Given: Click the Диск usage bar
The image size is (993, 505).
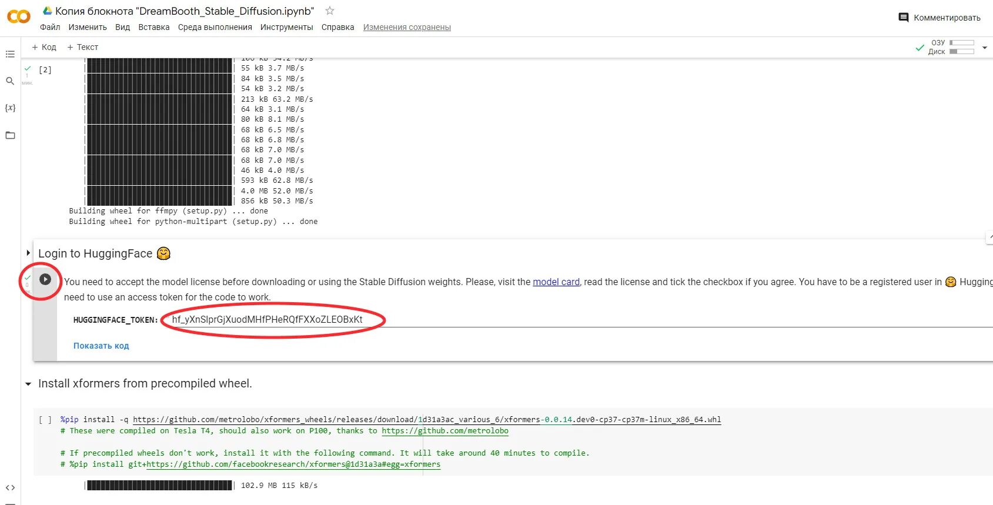Looking at the screenshot, I should coord(962,52).
